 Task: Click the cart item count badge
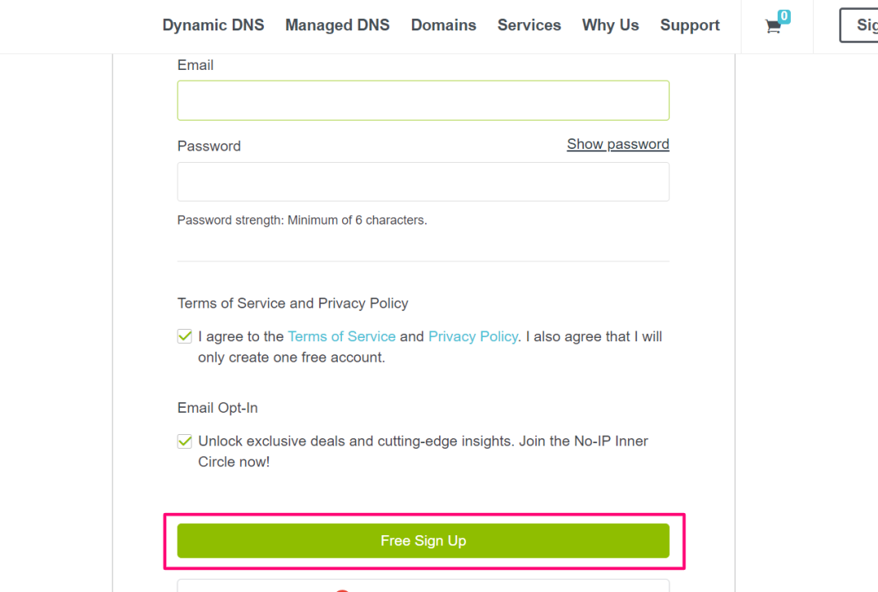[x=784, y=16]
